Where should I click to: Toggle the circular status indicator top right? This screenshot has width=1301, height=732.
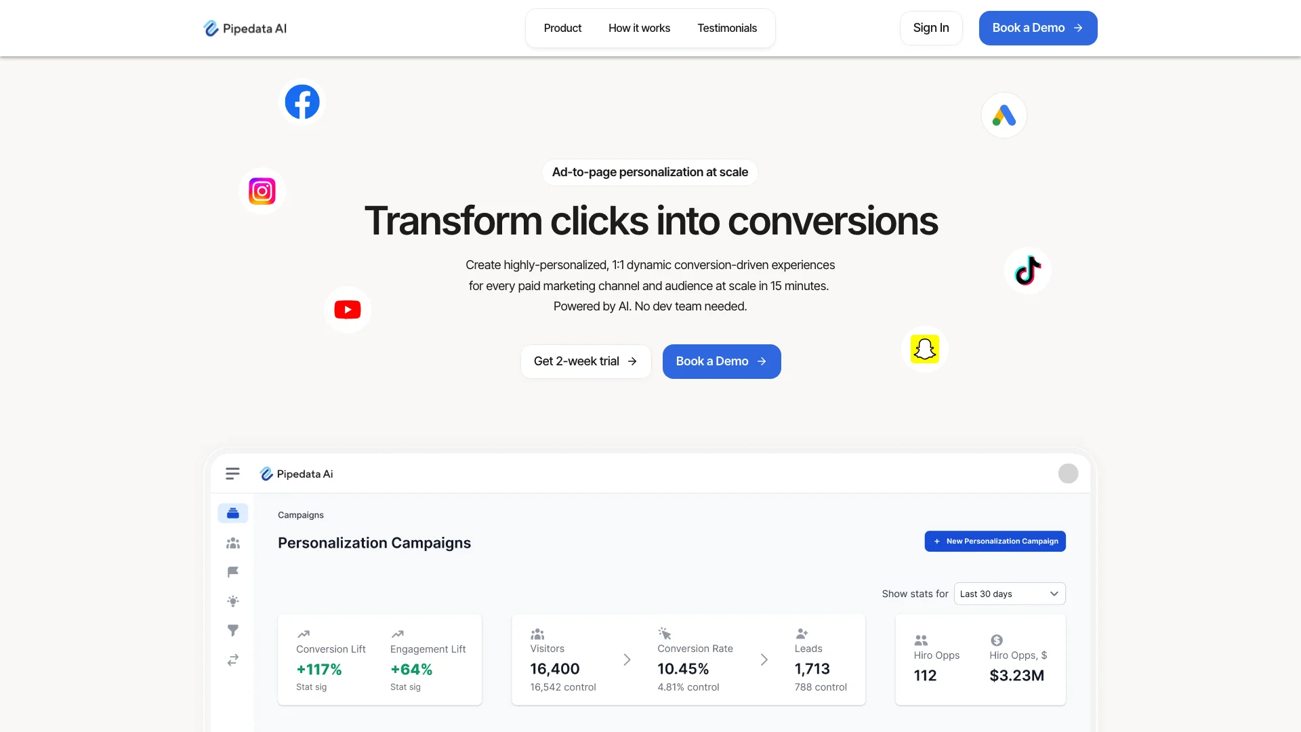tap(1067, 474)
